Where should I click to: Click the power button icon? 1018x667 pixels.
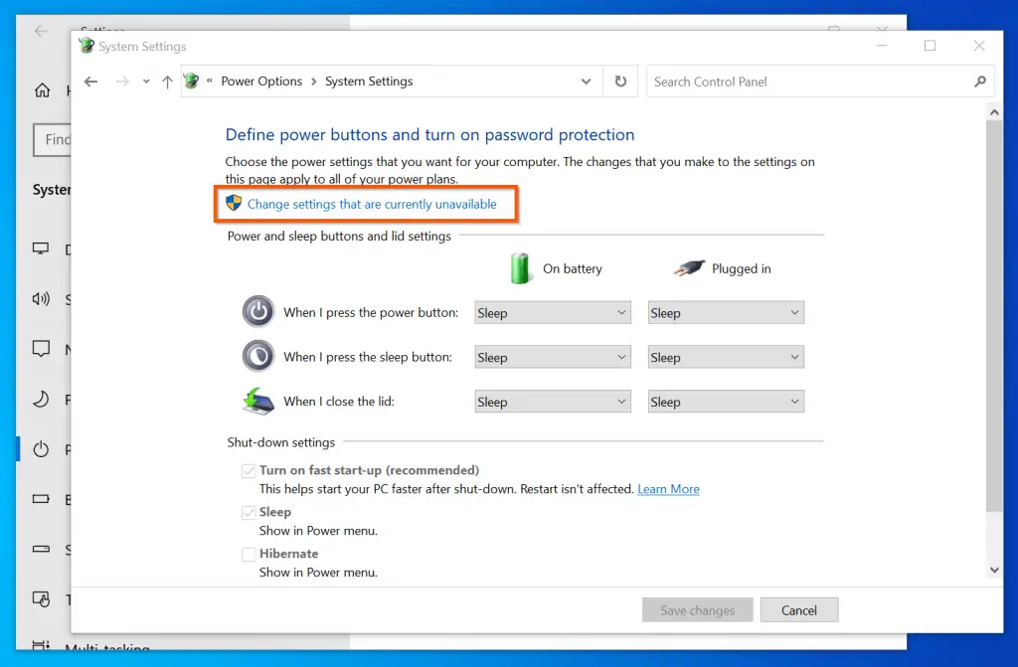258,312
